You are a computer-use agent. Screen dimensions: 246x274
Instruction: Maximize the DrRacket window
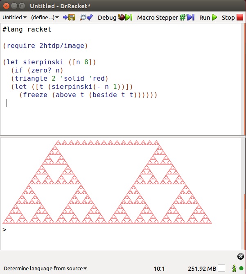coord(22,6)
